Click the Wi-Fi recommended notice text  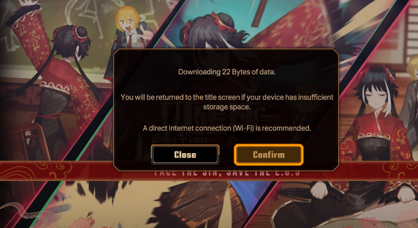pos(227,128)
